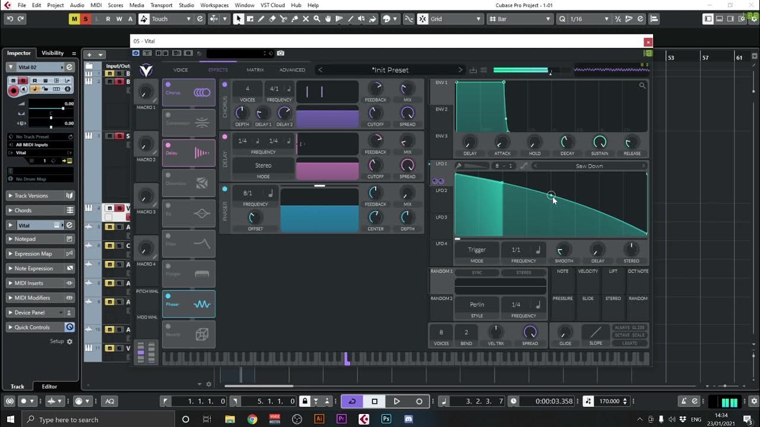Switch to the Vital VOICE tab
Viewport: 760px width, 427px height.
tap(180, 70)
